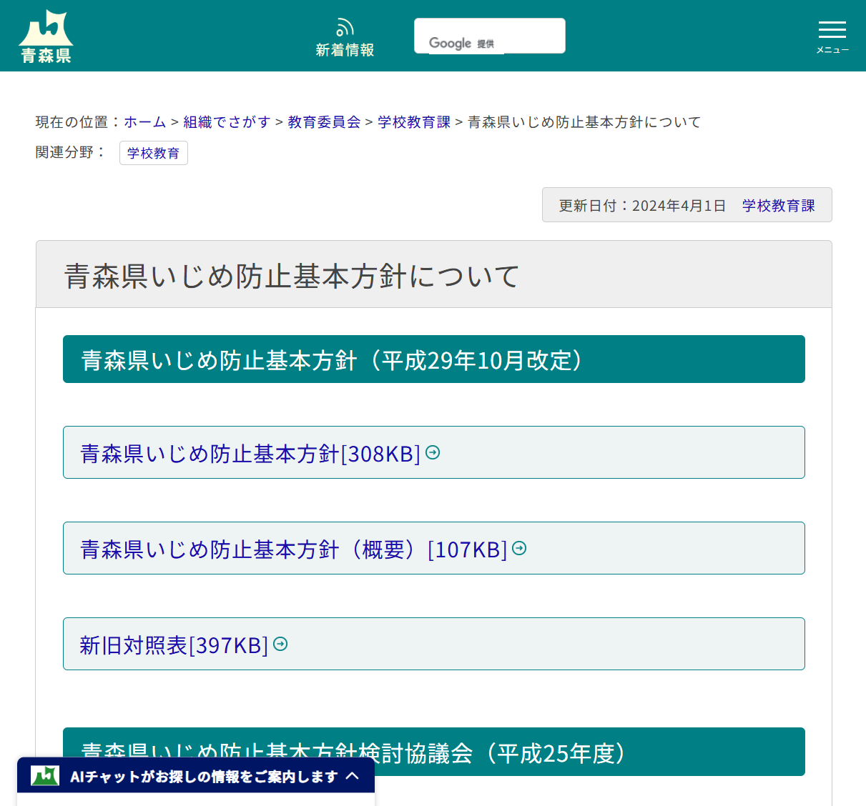Viewport: 866px width, 806px height.
Task: Select the 学校教育 related category tag
Action: (153, 153)
